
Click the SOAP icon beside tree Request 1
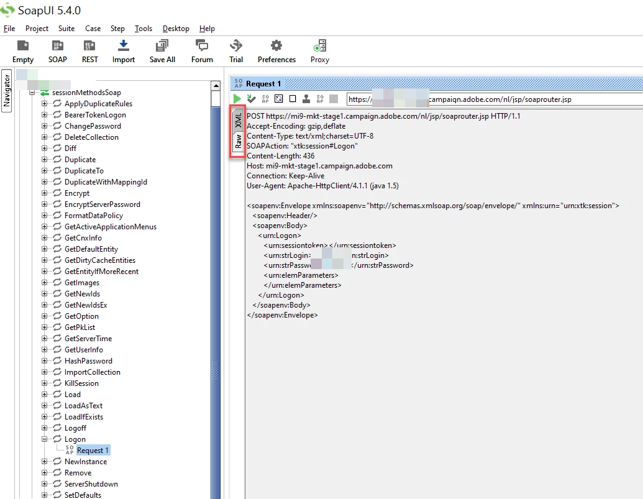tap(70, 450)
